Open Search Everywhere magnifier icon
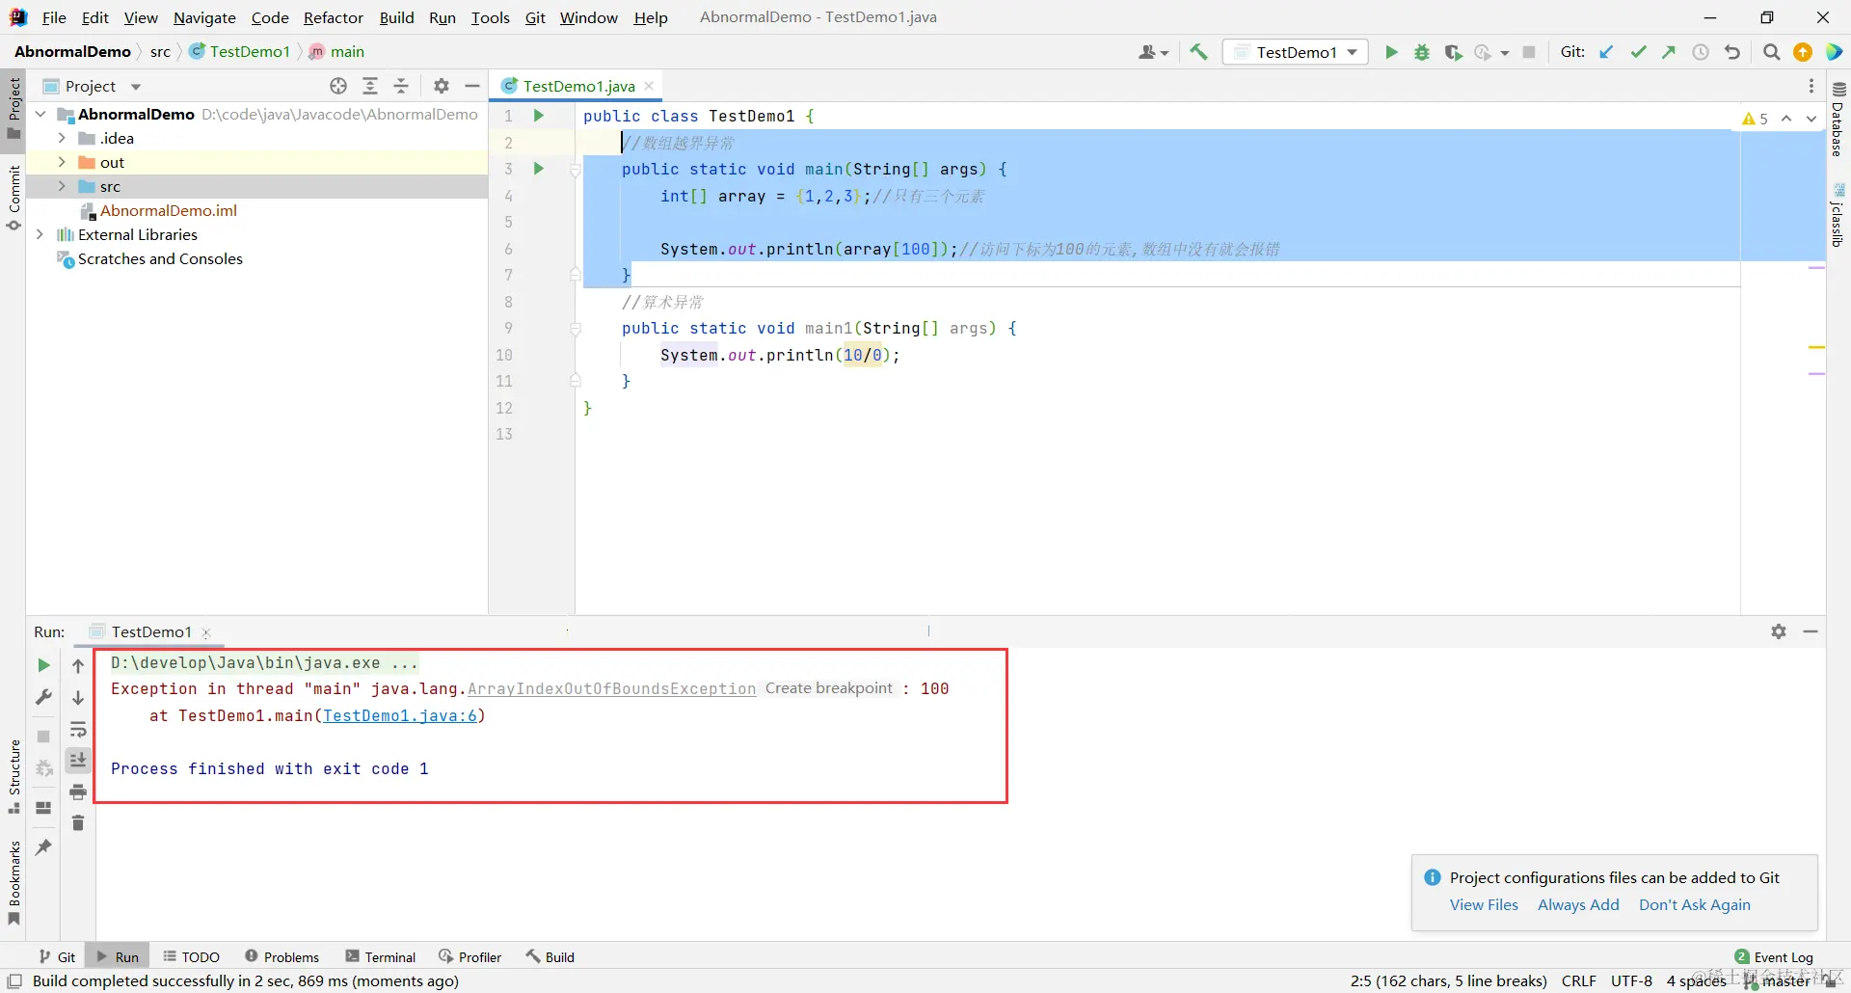This screenshot has height=993, width=1851. point(1771,52)
